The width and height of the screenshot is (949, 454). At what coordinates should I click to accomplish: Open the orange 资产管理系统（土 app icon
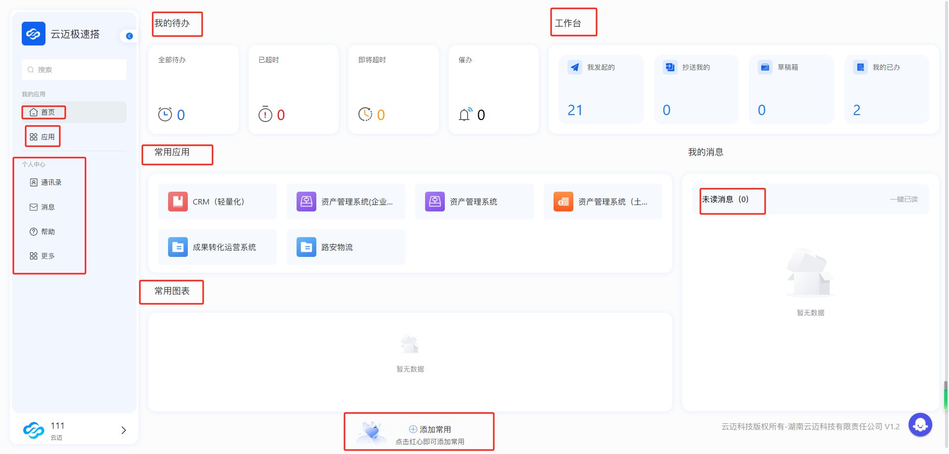pyautogui.click(x=563, y=202)
